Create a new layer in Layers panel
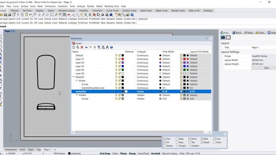Screen dimensions: 276x155 pos(74,47)
